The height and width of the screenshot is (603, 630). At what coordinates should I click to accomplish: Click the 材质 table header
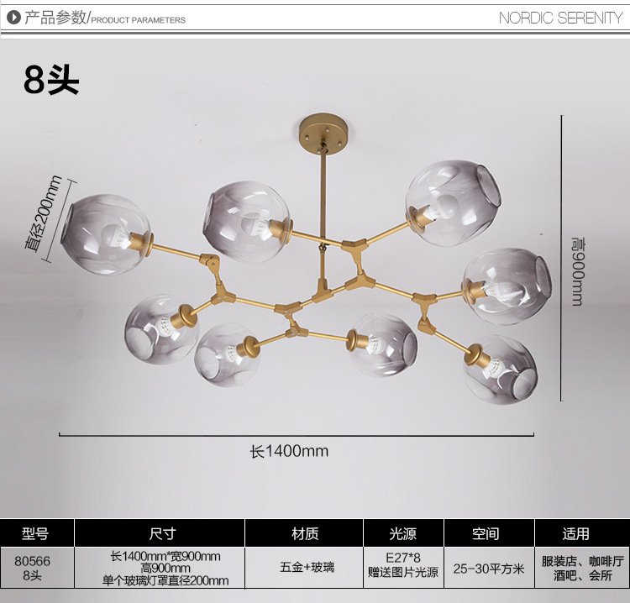click(x=305, y=533)
